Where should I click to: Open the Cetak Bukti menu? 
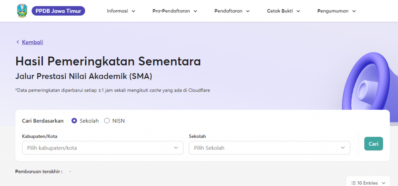coord(283,11)
